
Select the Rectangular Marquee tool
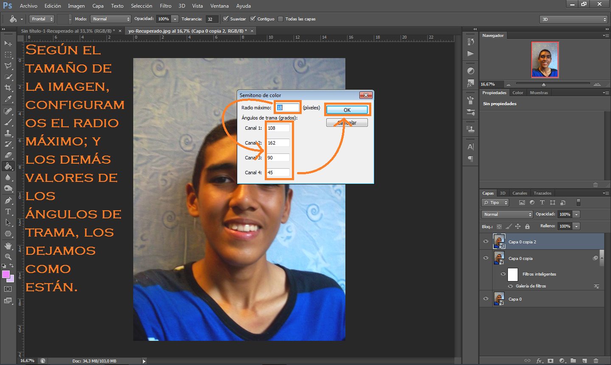pyautogui.click(x=8, y=54)
